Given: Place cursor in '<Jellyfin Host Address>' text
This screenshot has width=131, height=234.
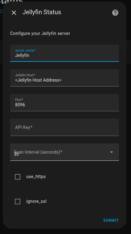Looking at the screenshot, I should [38, 80].
